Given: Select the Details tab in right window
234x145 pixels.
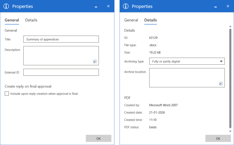Looking at the screenshot, I should pyautogui.click(x=150, y=20).
